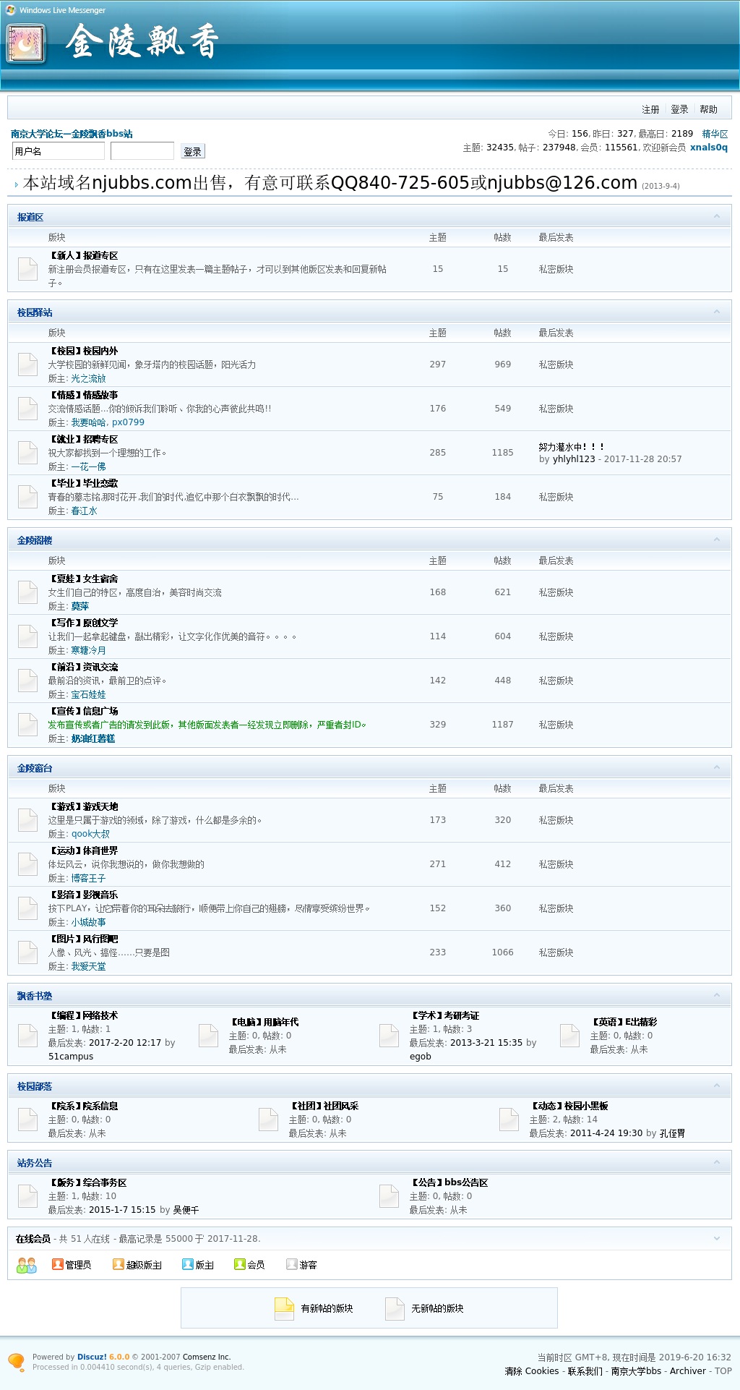Open the 金陵阁楼 category heading
This screenshot has height=1390, width=740.
point(35,540)
